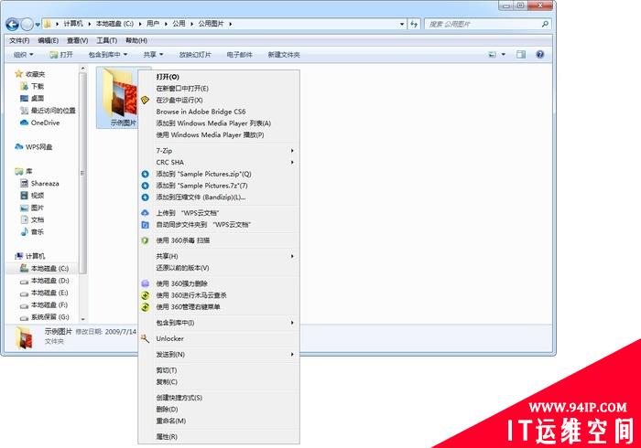641x448 pixels.
Task: Toggle the preview pane button
Action: [521, 54]
